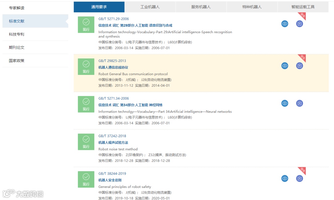Download GB/T 29825-2013 standard
Viewport: 334px width, 200px height.
click(x=299, y=66)
